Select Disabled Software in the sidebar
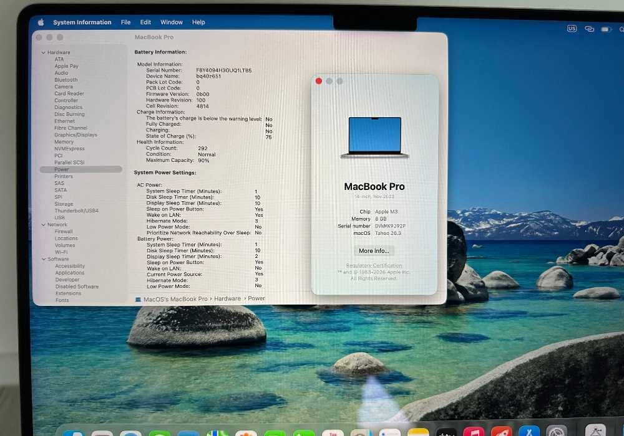The width and height of the screenshot is (624, 436). pyautogui.click(x=77, y=287)
